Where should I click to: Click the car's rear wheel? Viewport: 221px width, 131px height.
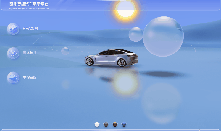point(122,63)
